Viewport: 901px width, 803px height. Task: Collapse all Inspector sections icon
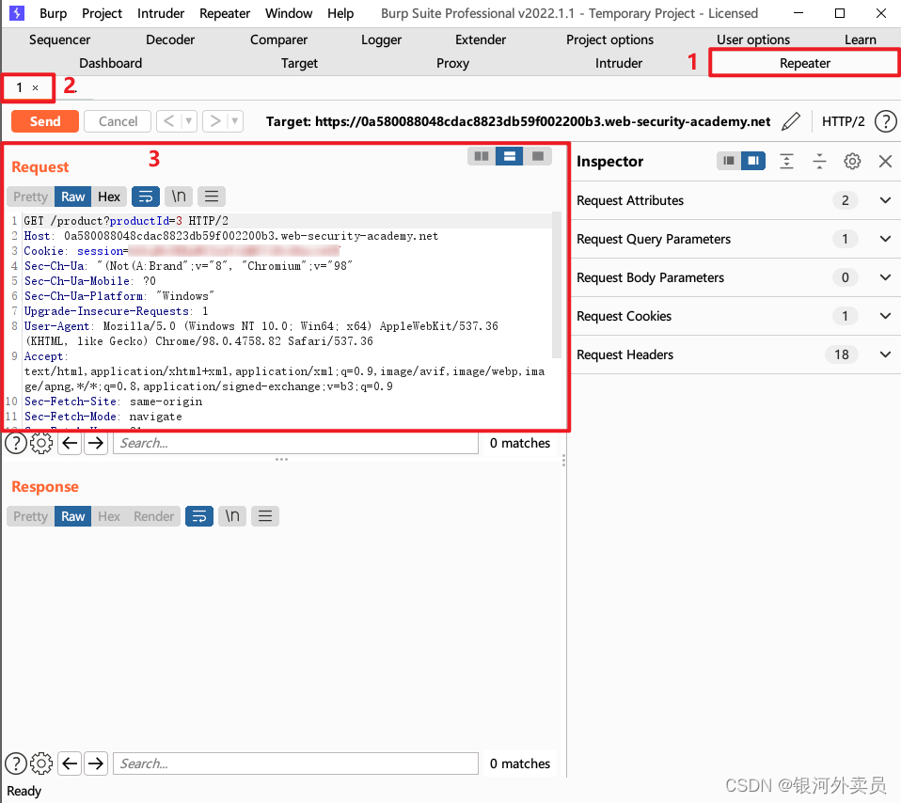(819, 162)
